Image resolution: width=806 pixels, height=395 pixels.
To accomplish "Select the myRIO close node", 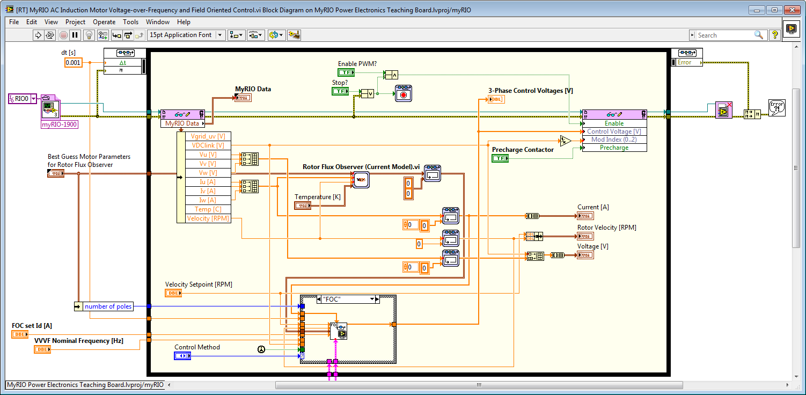I will coord(724,110).
